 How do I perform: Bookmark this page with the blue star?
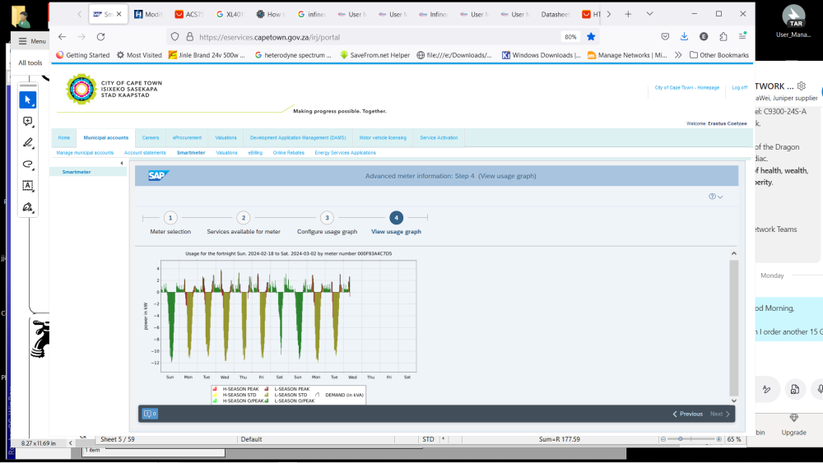coord(591,37)
